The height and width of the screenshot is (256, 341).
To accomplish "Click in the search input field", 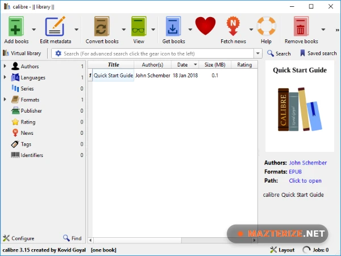I will (x=157, y=53).
